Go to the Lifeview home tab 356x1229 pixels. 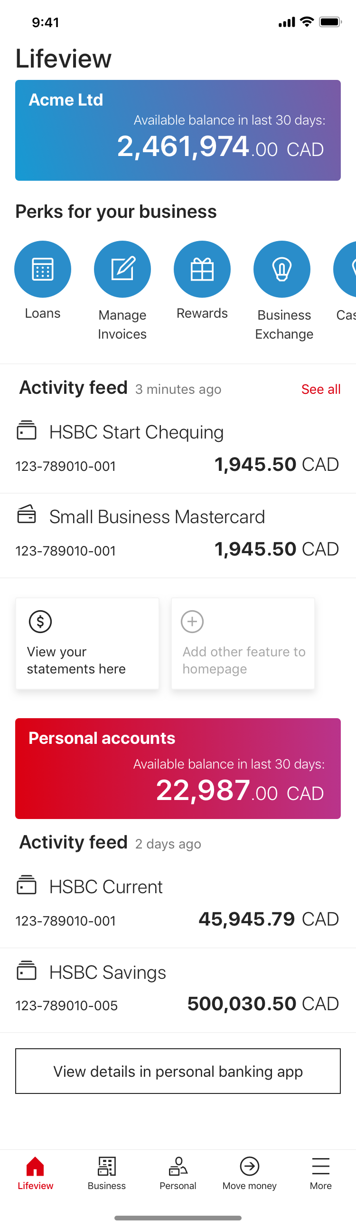tap(35, 1173)
